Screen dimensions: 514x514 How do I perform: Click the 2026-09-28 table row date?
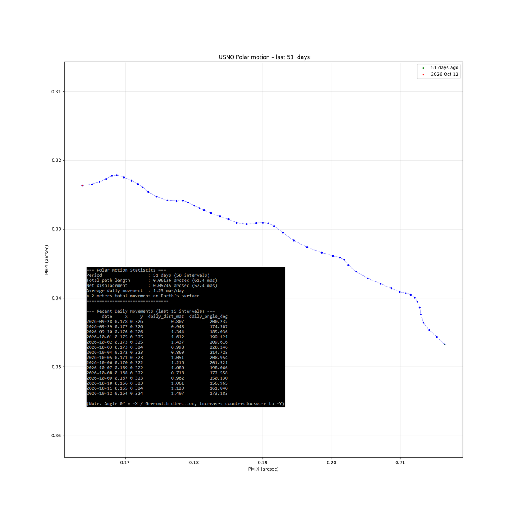click(99, 322)
